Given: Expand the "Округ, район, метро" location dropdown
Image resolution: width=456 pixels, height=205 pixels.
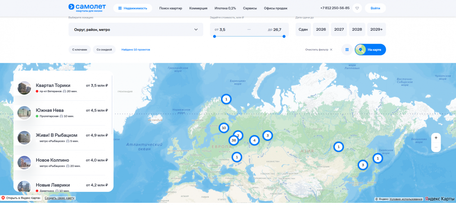Looking at the screenshot, I should (x=136, y=29).
